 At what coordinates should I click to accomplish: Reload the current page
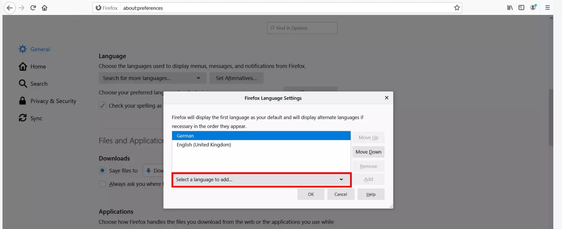pyautogui.click(x=33, y=8)
